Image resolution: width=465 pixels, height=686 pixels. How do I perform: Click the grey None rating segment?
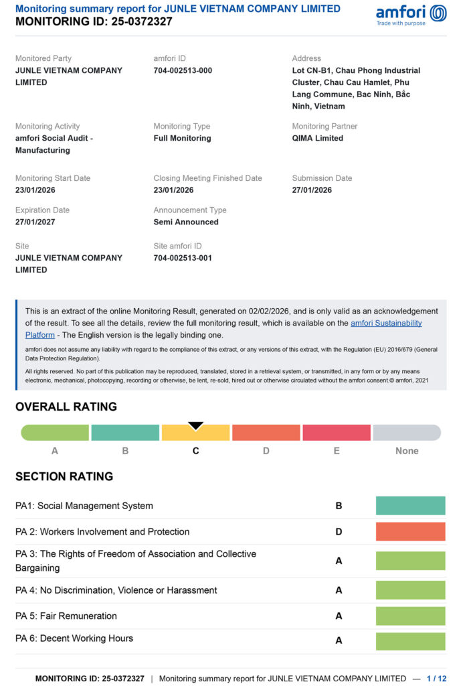407,433
